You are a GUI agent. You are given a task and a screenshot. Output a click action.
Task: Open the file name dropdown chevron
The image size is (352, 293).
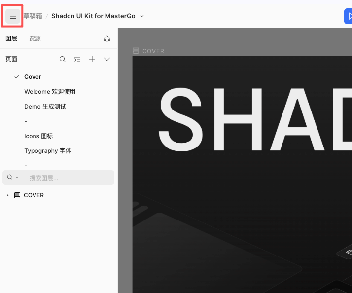point(142,16)
